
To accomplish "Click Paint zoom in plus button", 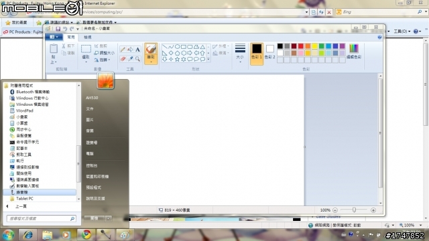I will point(373,210).
